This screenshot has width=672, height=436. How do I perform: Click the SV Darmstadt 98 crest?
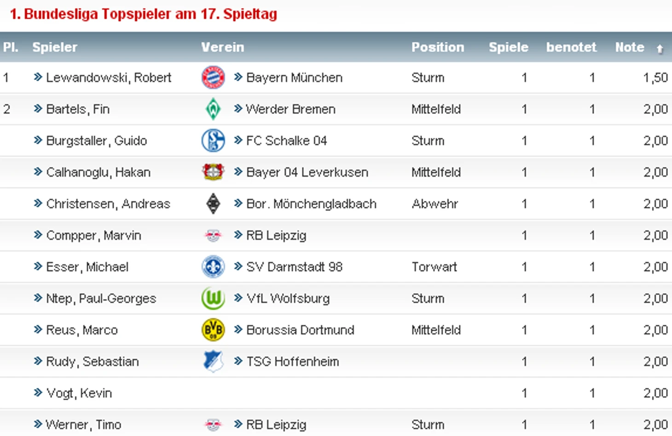pyautogui.click(x=213, y=267)
